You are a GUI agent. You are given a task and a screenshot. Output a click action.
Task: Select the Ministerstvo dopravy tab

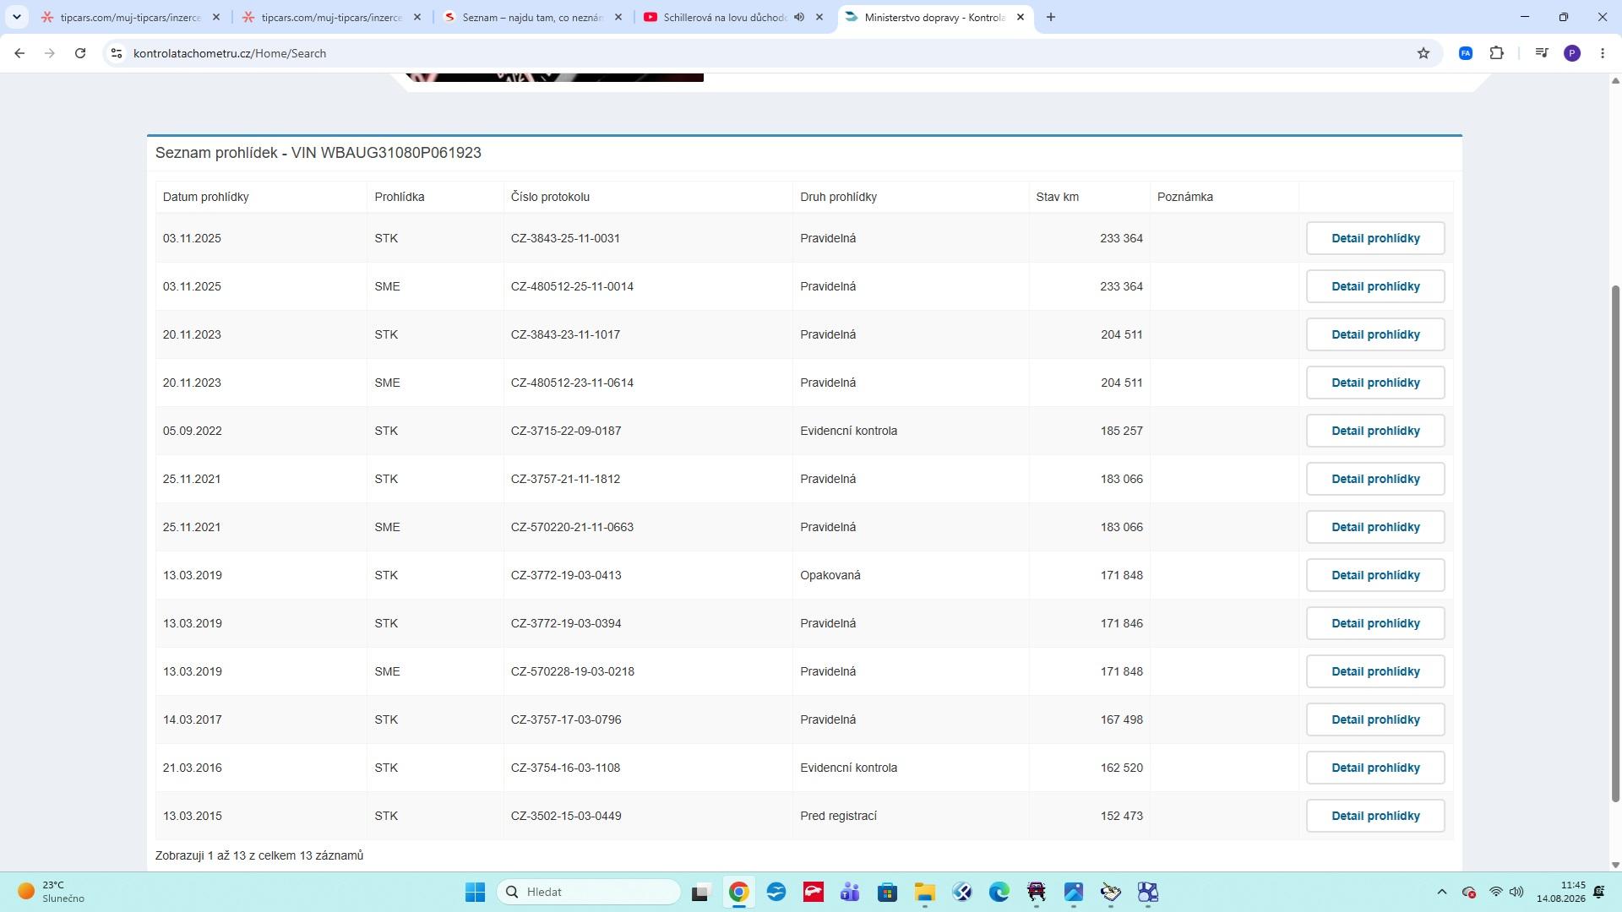933,17
